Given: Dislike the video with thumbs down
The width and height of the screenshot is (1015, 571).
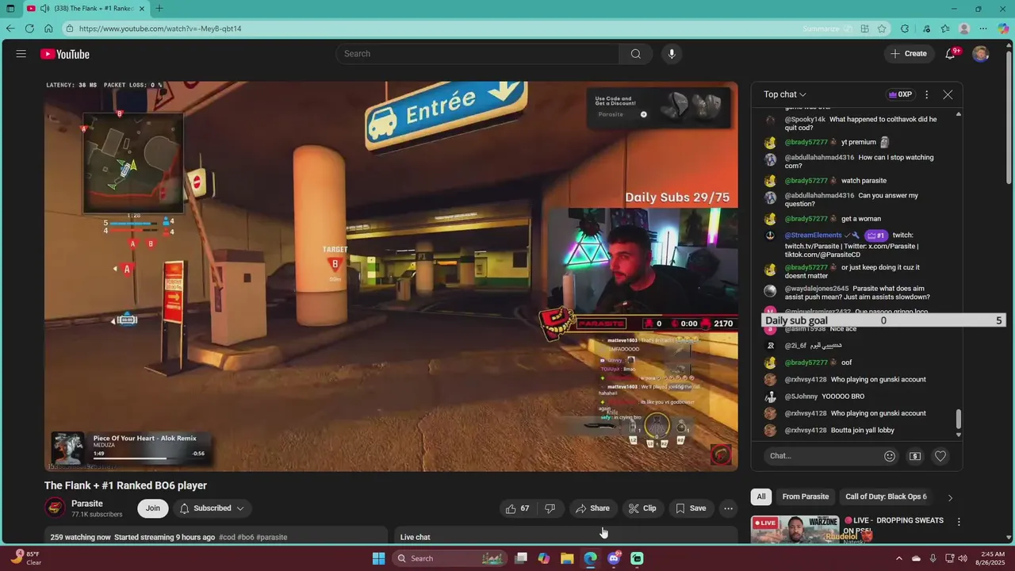Looking at the screenshot, I should [550, 508].
